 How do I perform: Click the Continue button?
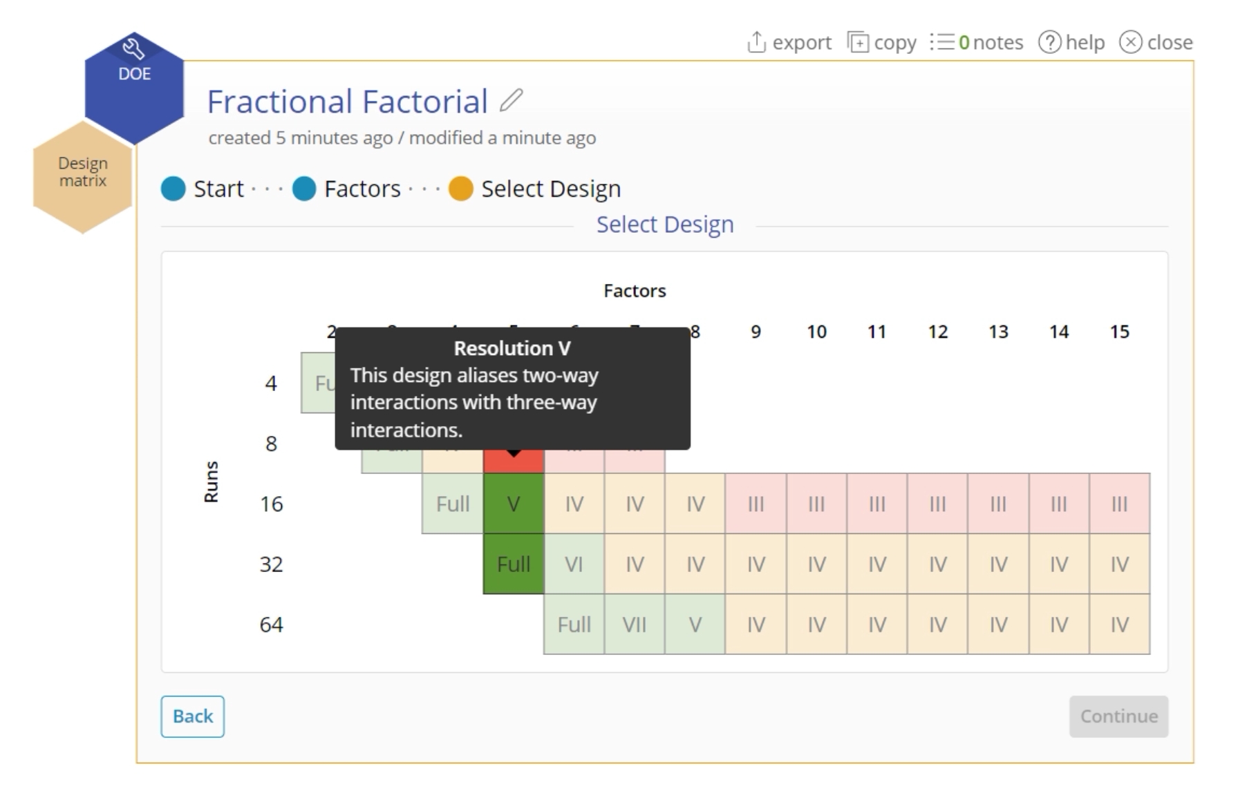(x=1118, y=716)
